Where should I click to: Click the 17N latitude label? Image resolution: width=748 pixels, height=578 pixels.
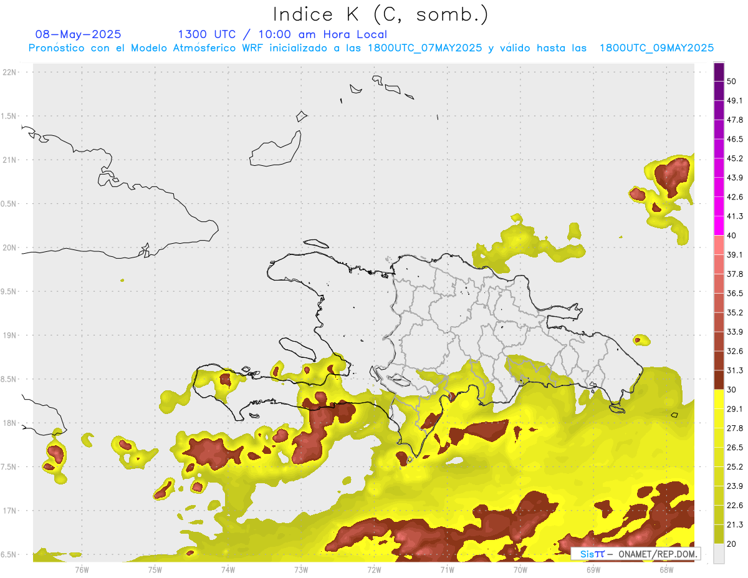coord(9,511)
